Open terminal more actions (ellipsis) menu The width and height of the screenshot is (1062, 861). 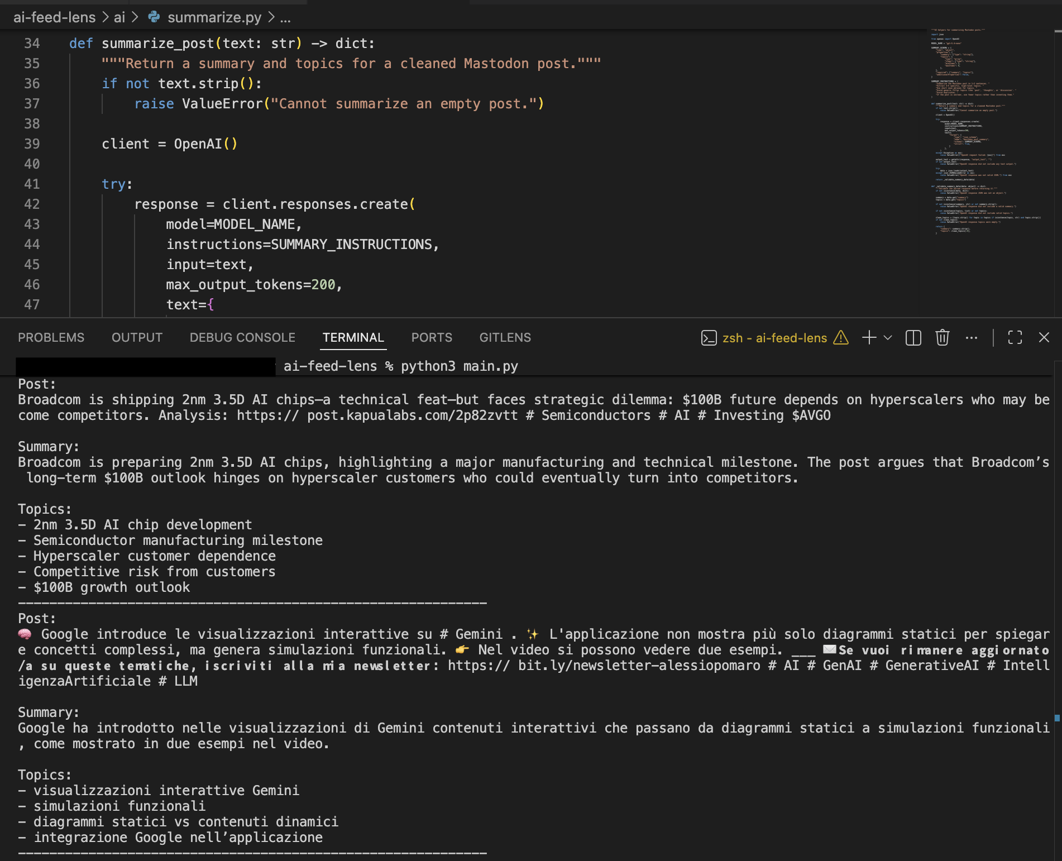[x=972, y=338]
